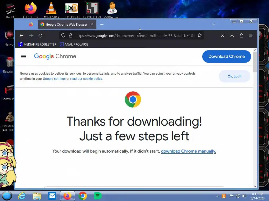The image size is (269, 201).
Task: Select the DONT STICK VLC desktop icon
Action: tap(51, 10)
